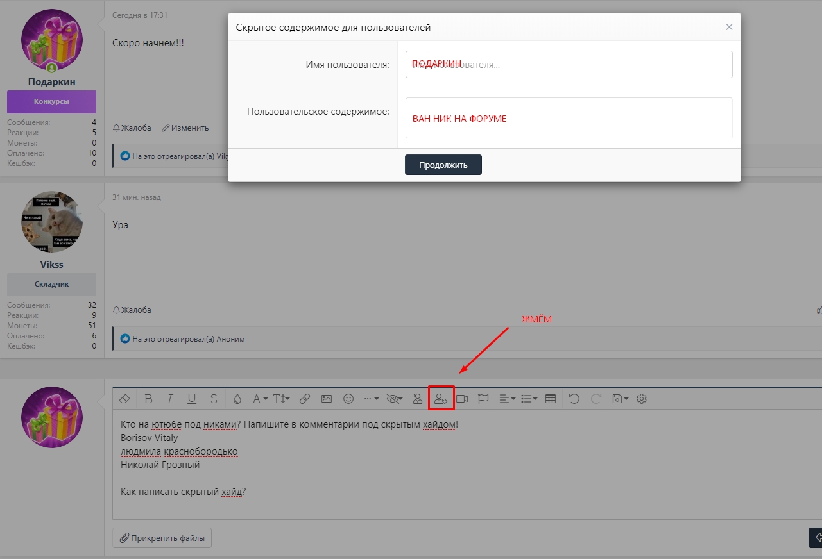Expand the list options dropdown
Image resolution: width=822 pixels, height=559 pixels.
(x=529, y=399)
